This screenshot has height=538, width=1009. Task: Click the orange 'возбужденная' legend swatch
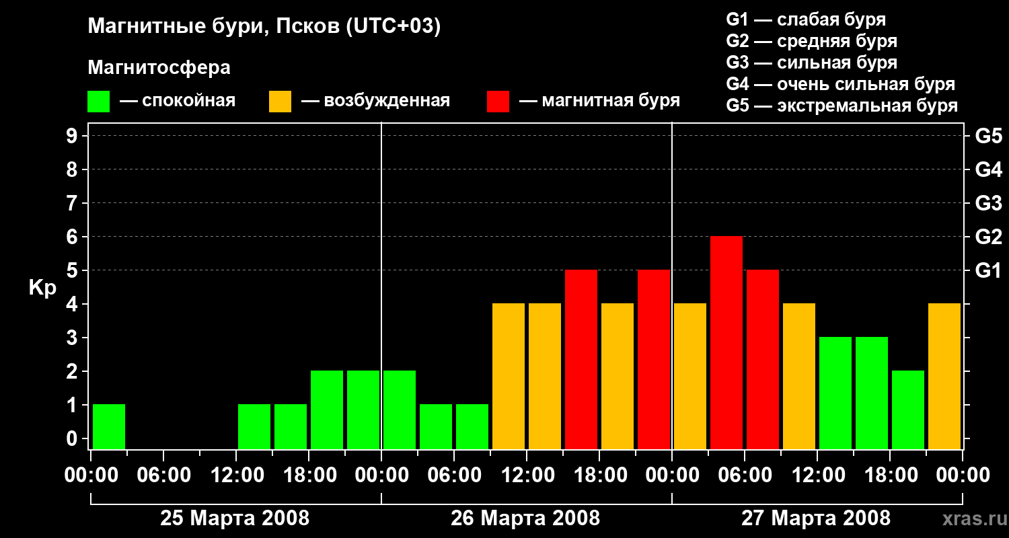(x=280, y=102)
